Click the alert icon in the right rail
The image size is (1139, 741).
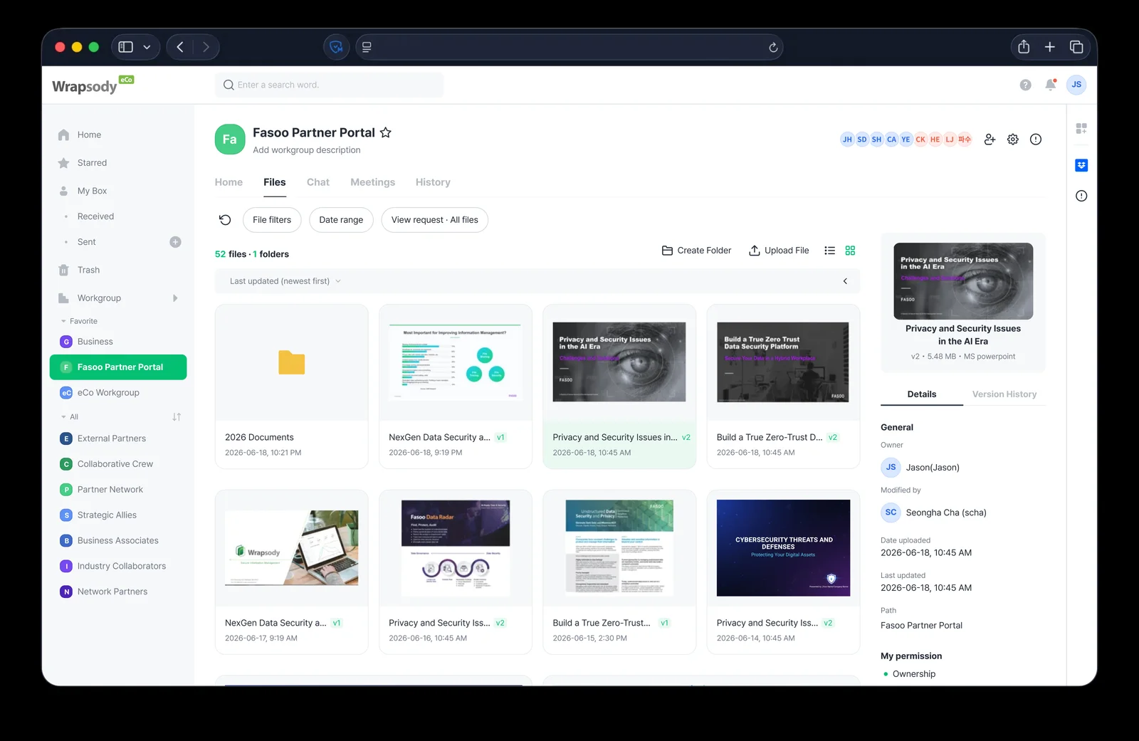point(1081,196)
